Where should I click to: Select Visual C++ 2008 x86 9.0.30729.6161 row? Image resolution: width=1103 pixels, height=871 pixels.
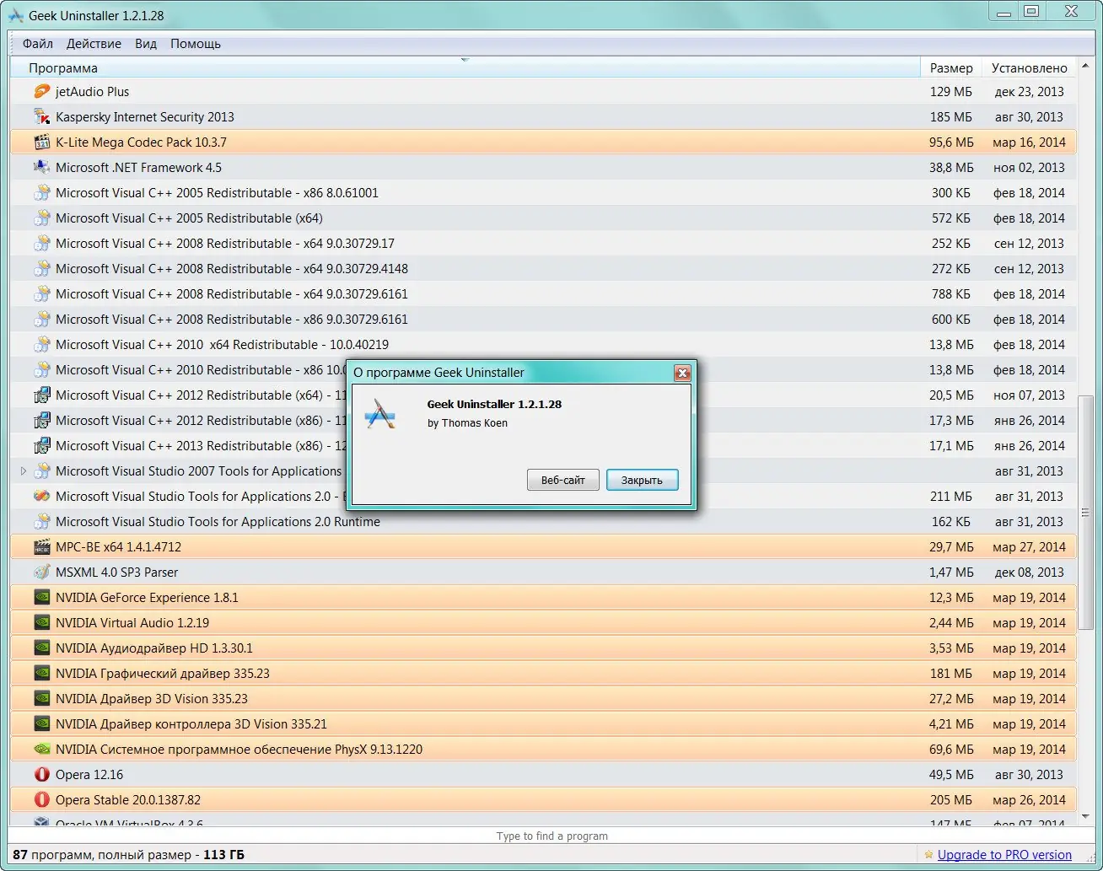[x=544, y=319]
